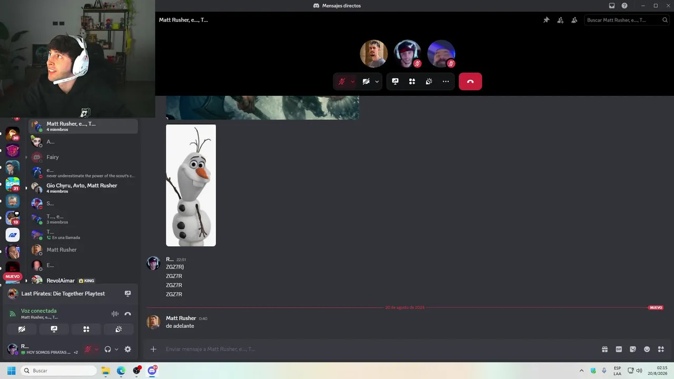Open microphone options arrow in call controls

(352, 82)
